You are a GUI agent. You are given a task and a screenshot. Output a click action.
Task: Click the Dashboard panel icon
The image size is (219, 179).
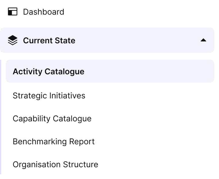pos(13,12)
